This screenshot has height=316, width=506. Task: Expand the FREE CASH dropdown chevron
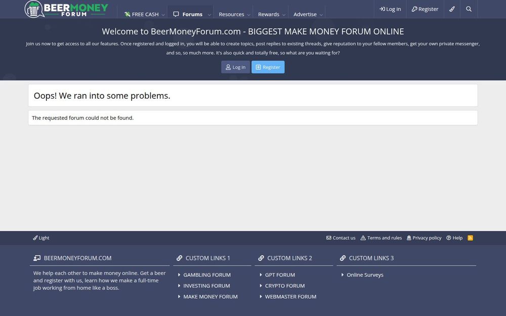click(x=163, y=15)
